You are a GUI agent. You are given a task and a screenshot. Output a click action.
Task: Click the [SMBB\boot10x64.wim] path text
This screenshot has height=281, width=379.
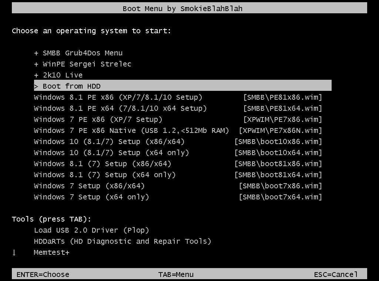tap(278, 153)
